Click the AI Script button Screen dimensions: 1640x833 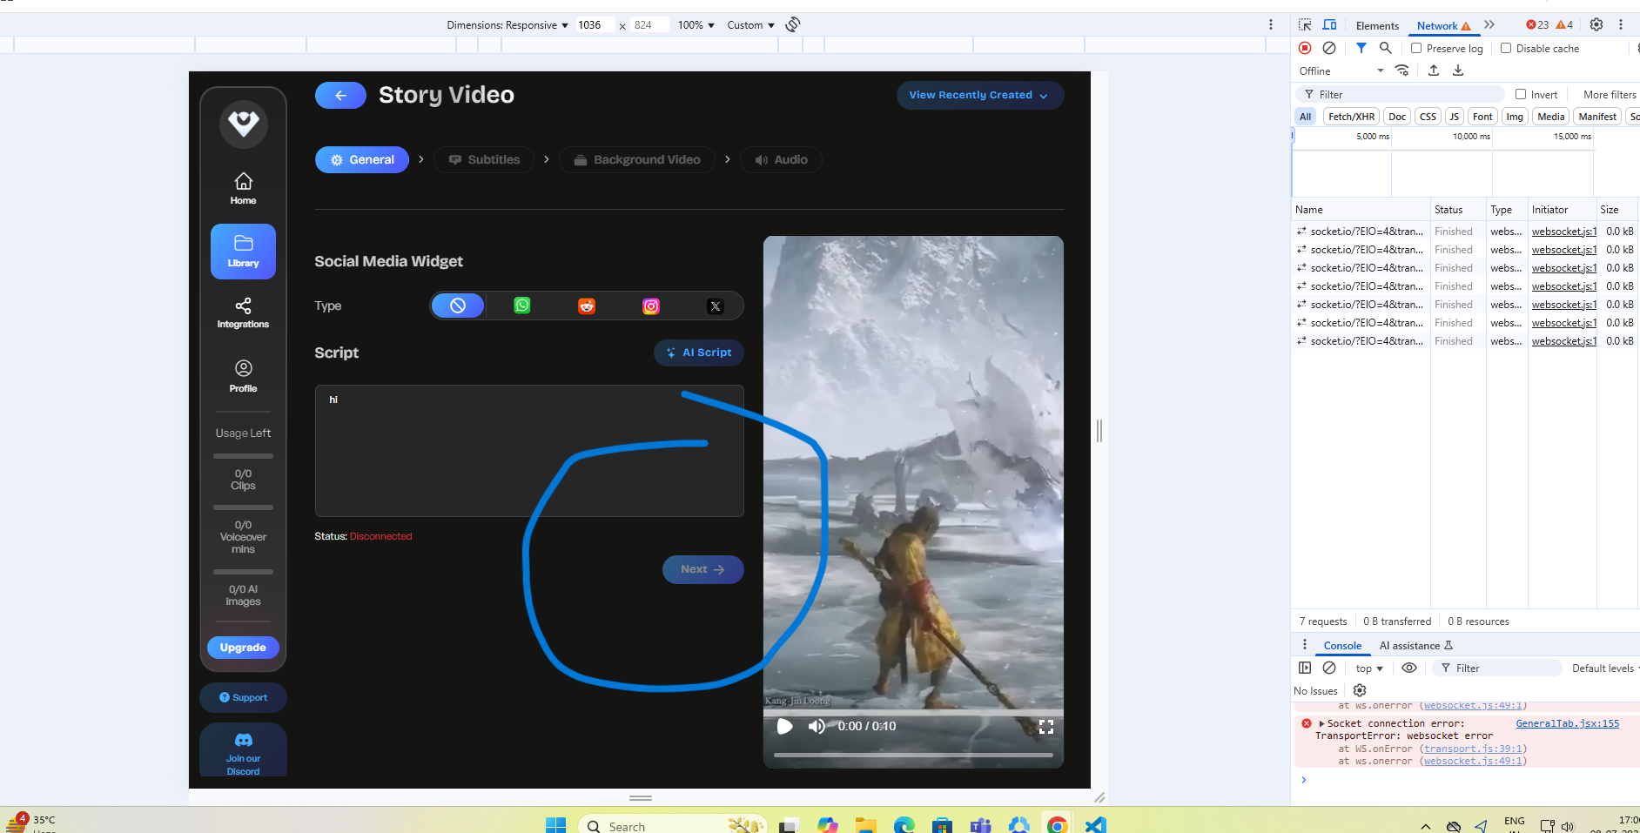point(698,353)
